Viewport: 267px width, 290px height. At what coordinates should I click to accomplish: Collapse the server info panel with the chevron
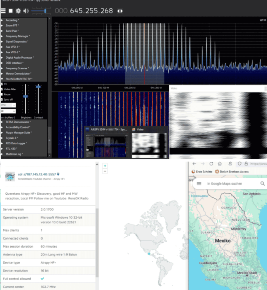[97, 165]
